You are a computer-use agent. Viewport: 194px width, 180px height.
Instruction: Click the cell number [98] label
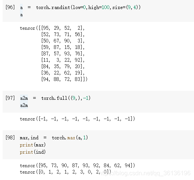[x=10, y=137]
